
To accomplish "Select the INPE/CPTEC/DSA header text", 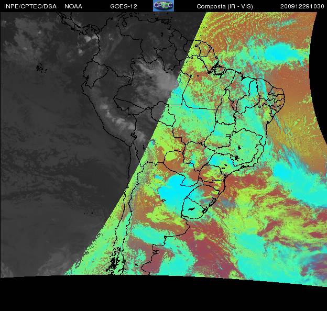I will pyautogui.click(x=30, y=6).
